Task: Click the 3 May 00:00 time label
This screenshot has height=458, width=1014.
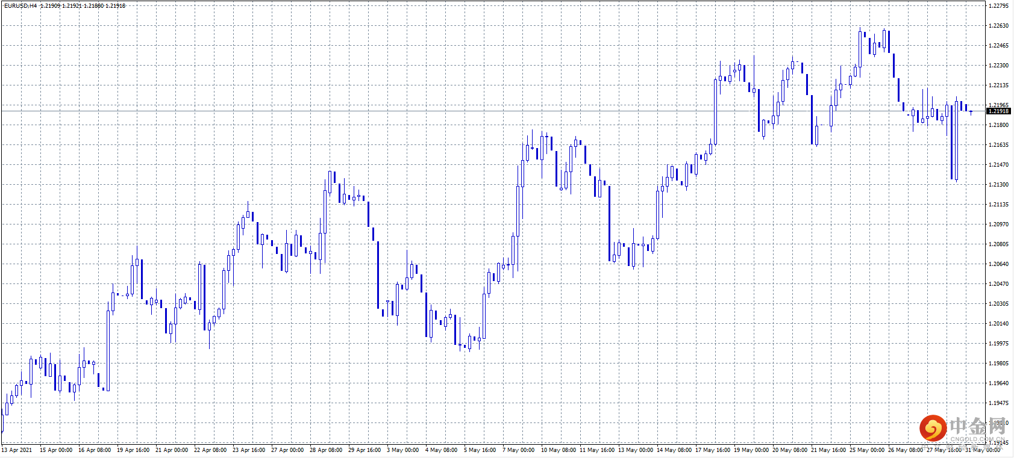Action: coord(403,450)
